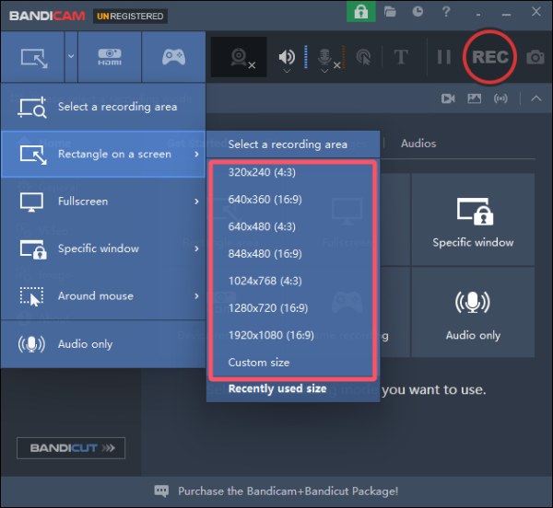Open the help question mark
The width and height of the screenshot is (553, 508).
[446, 12]
